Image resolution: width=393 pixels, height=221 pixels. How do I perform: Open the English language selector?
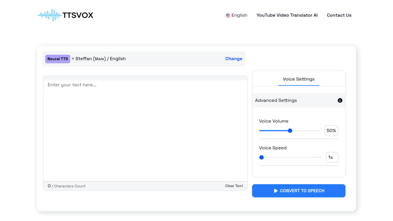pyautogui.click(x=237, y=15)
